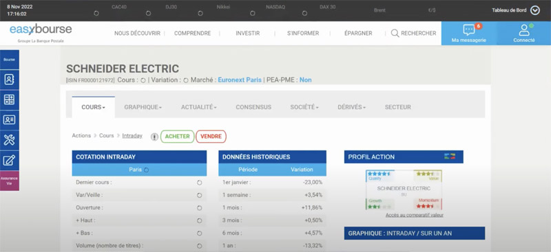Viewport: 551px width, 252px height.
Task: Click the 1 semaine +3,54% value
Action: pyautogui.click(x=313, y=195)
